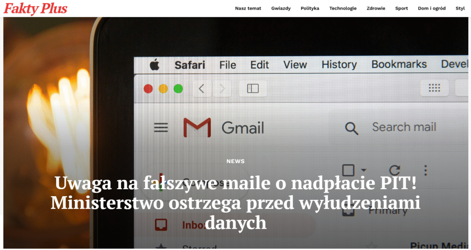
Task: Open the Safari File menu
Action: tap(228, 64)
